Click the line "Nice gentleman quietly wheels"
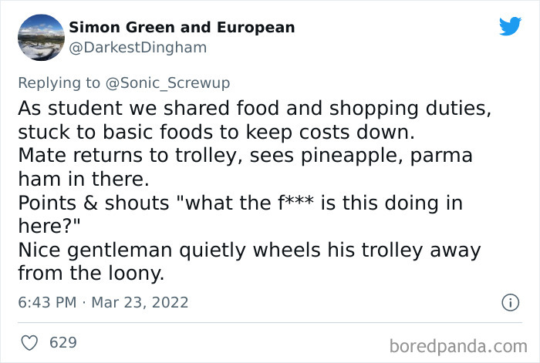The height and width of the screenshot is (363, 540). 249,250
